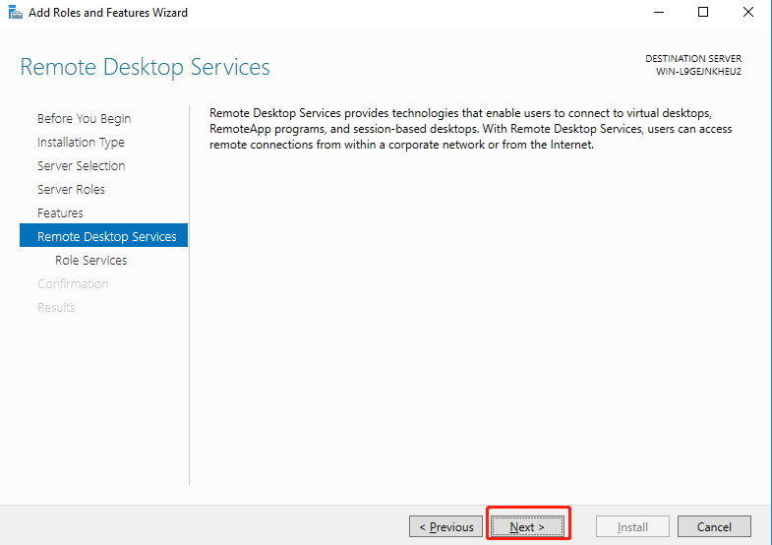The width and height of the screenshot is (772, 545).
Task: Click the destination server name WIN-L9GEJNKHEU2
Action: [698, 72]
